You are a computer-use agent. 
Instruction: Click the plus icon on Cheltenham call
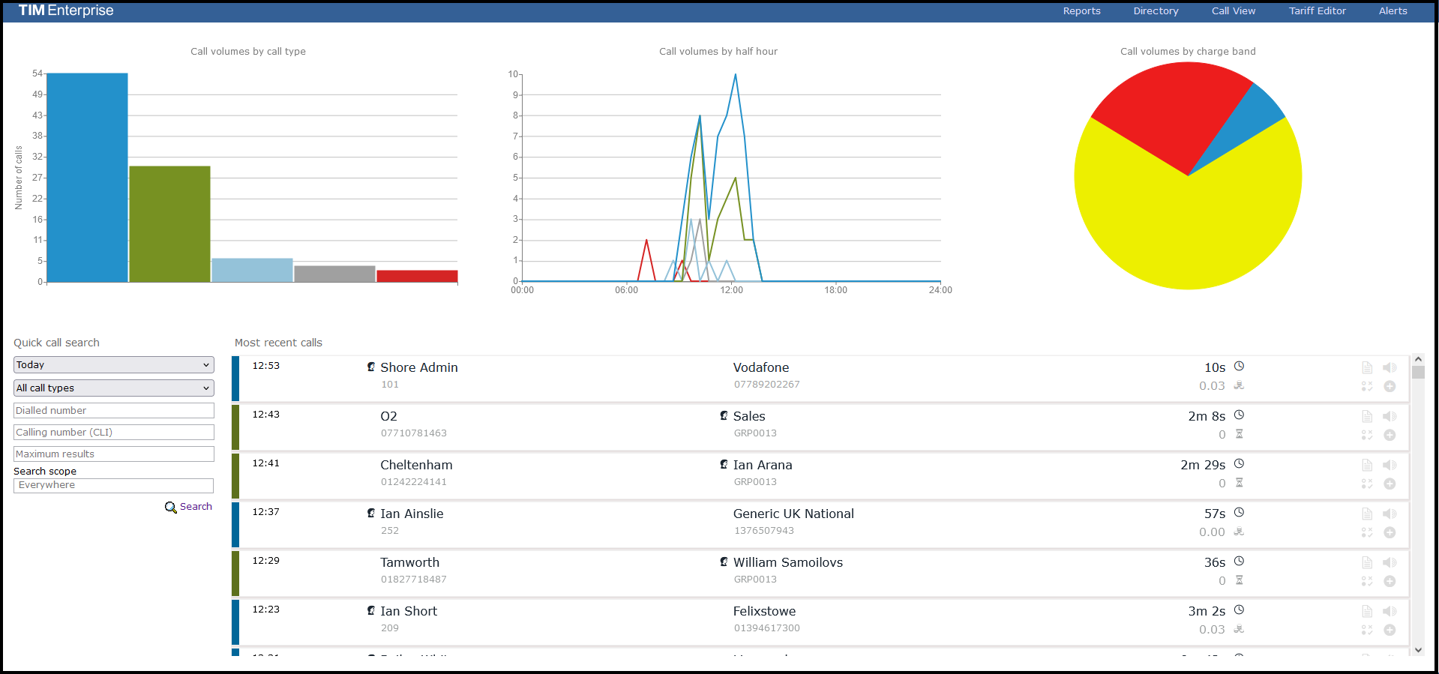(x=1390, y=484)
